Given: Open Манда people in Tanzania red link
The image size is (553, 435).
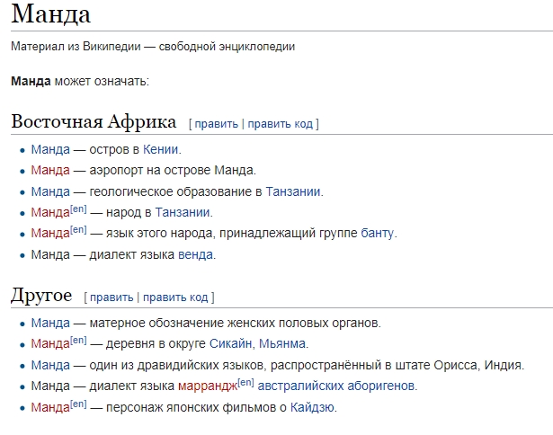Looking at the screenshot, I should pos(50,213).
